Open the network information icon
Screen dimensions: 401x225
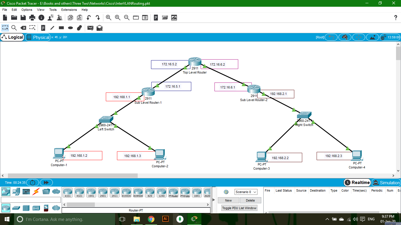click(41, 18)
